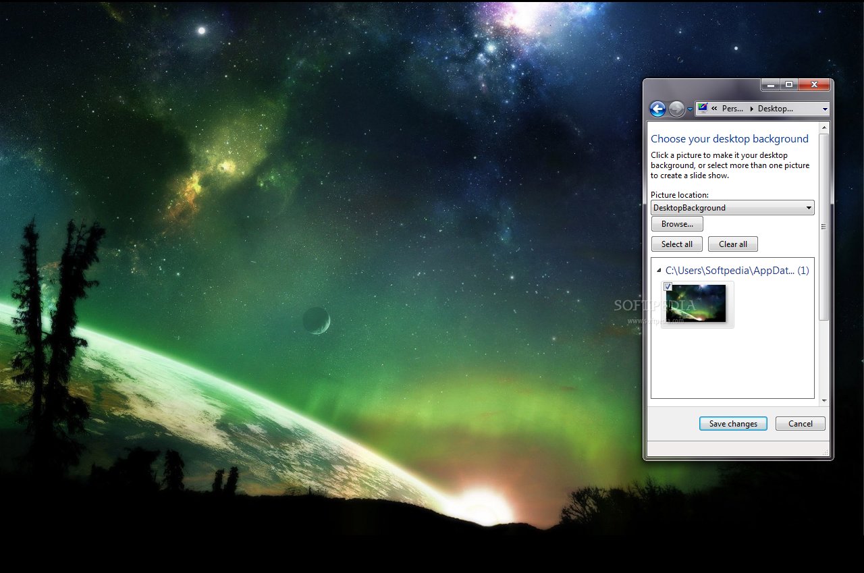
Task: Click the Personalization monitor icon in address bar
Action: [x=703, y=108]
